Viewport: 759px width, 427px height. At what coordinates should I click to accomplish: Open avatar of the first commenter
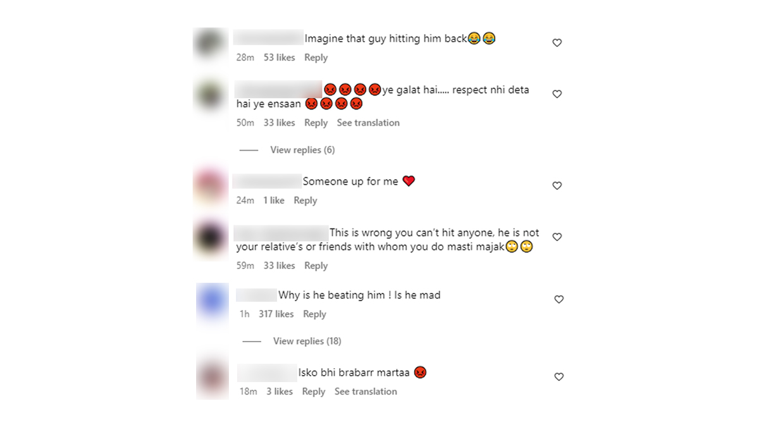click(210, 44)
